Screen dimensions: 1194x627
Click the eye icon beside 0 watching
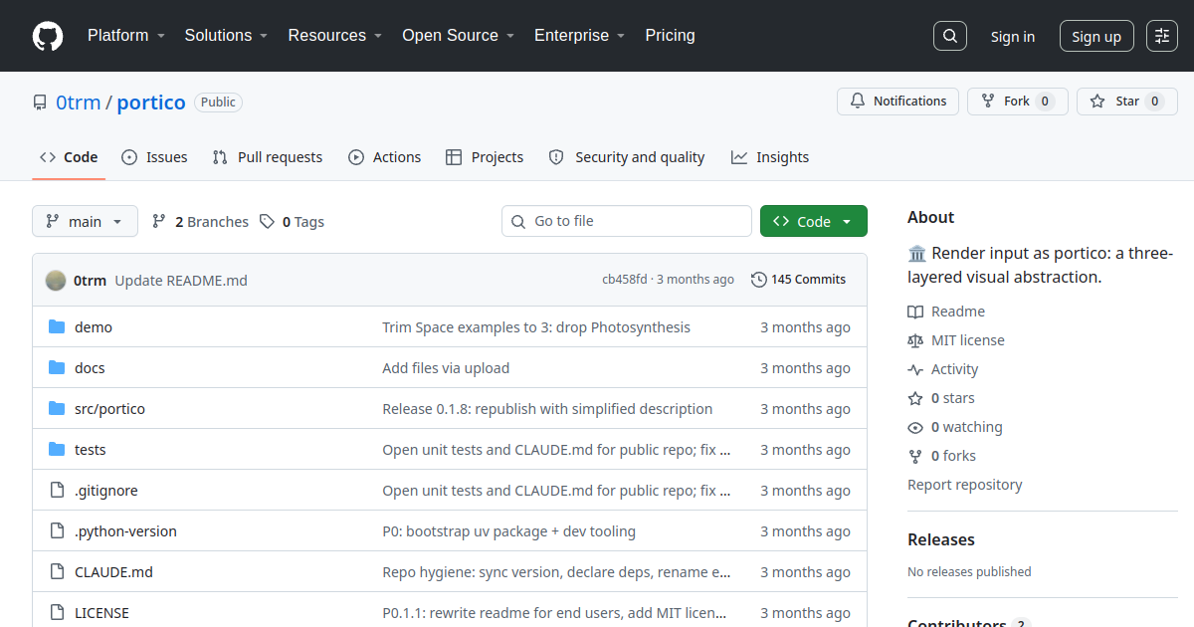(915, 427)
